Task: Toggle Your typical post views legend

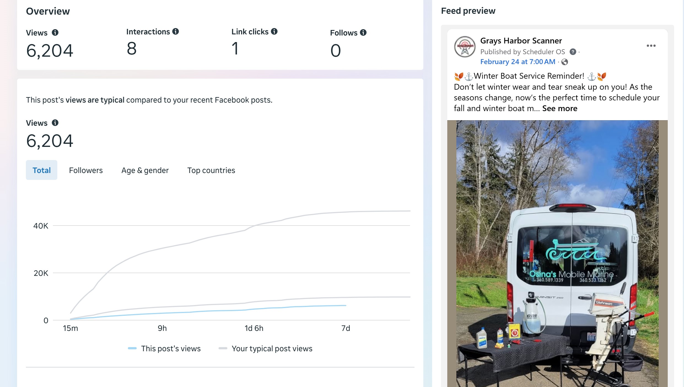Action: point(266,348)
